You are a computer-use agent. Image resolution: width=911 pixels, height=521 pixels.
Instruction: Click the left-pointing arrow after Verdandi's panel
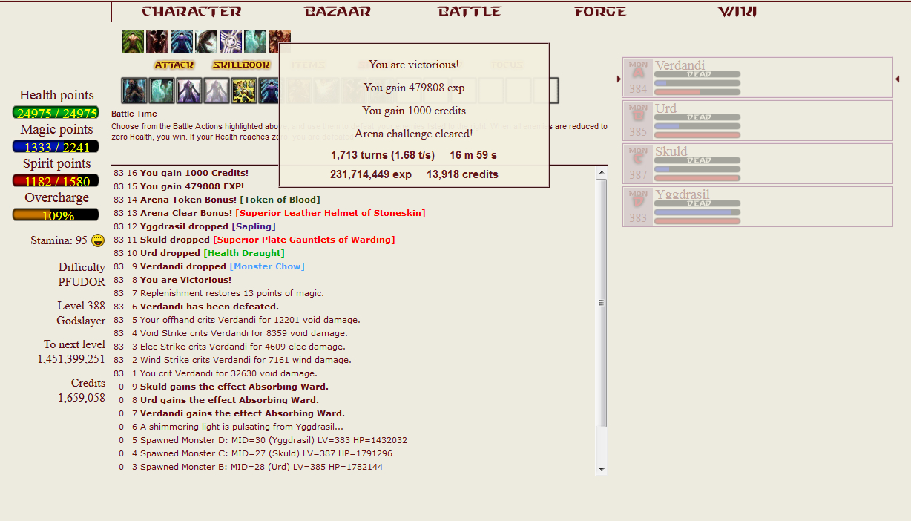pyautogui.click(x=897, y=79)
